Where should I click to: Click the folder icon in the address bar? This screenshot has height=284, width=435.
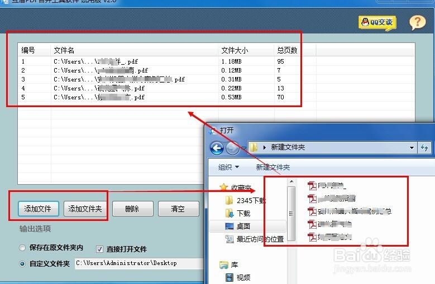coord(254,147)
